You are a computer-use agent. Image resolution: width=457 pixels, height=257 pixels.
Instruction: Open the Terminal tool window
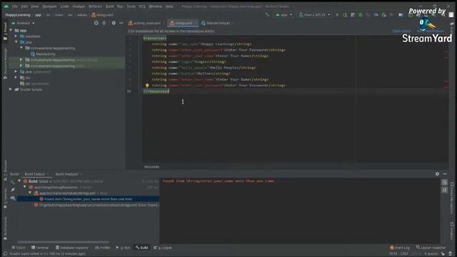pyautogui.click(x=40, y=248)
